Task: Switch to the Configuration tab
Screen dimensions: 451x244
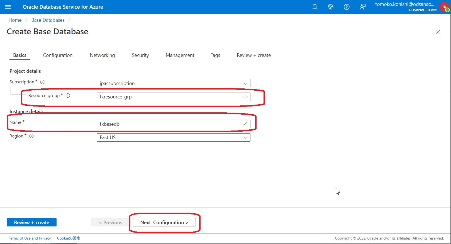Action: pos(58,55)
